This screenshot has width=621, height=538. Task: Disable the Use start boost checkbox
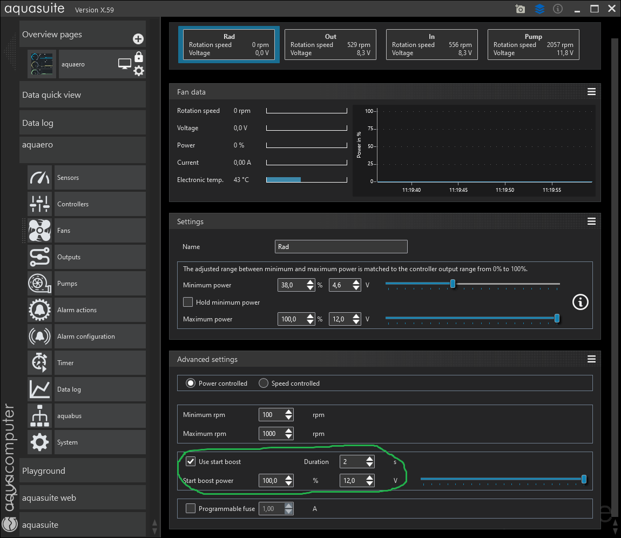coord(190,461)
